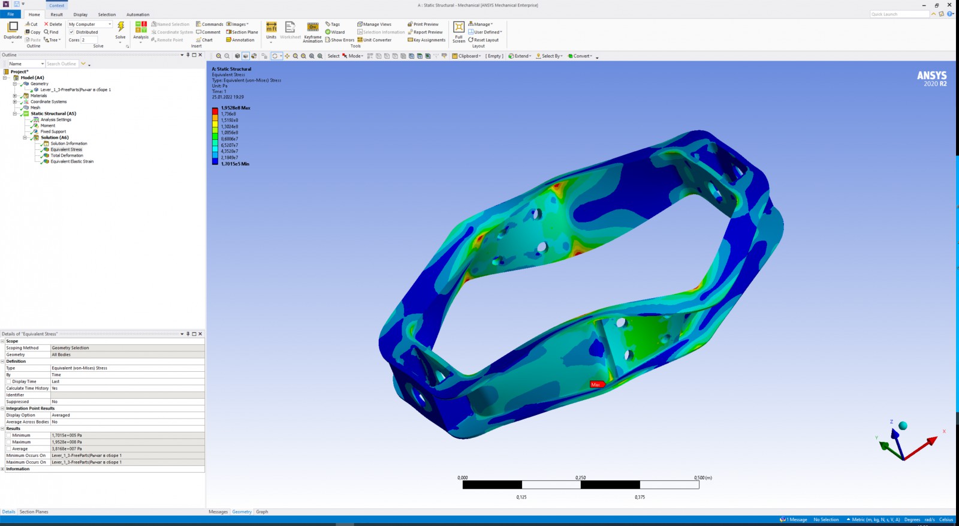This screenshot has width=959, height=526.
Task: Switch to the Display ribbon tab
Action: click(80, 14)
